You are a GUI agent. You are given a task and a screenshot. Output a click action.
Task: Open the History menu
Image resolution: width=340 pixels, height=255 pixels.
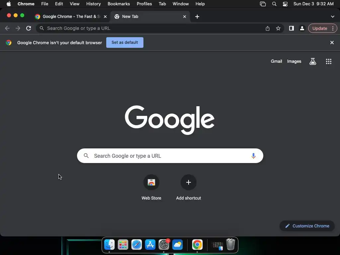[93, 4]
